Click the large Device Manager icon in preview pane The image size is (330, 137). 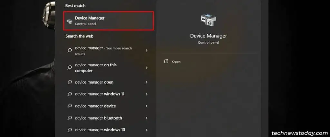208,20
